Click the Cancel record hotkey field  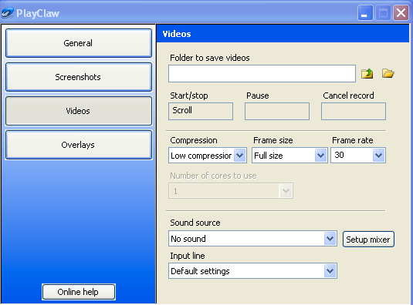(354, 111)
